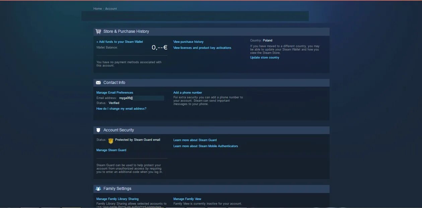The height and width of the screenshot is (208, 422).
Task: Click the wallet balance amount 0,--€
Action: coord(159,47)
